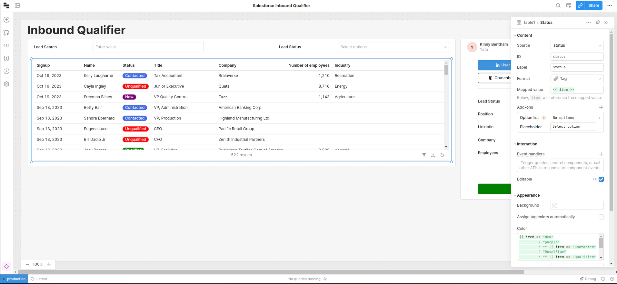This screenshot has height=284, width=617.
Task: Unpin the inspector panel
Action: [598, 23]
